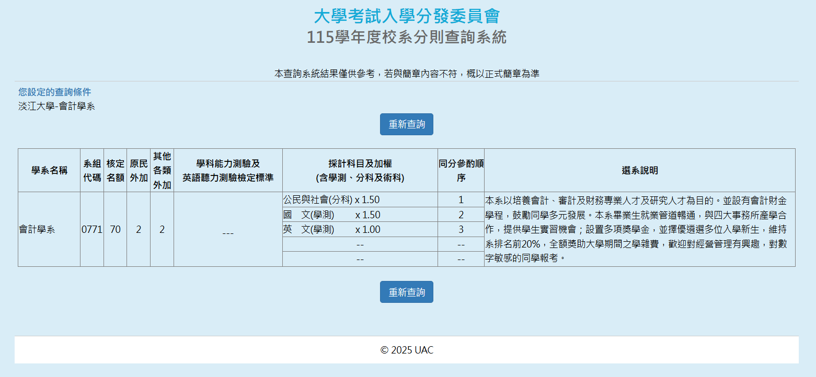Select the 公民與社會(分科) x 1.50 subject row
The width and height of the screenshot is (816, 377).
(331, 199)
